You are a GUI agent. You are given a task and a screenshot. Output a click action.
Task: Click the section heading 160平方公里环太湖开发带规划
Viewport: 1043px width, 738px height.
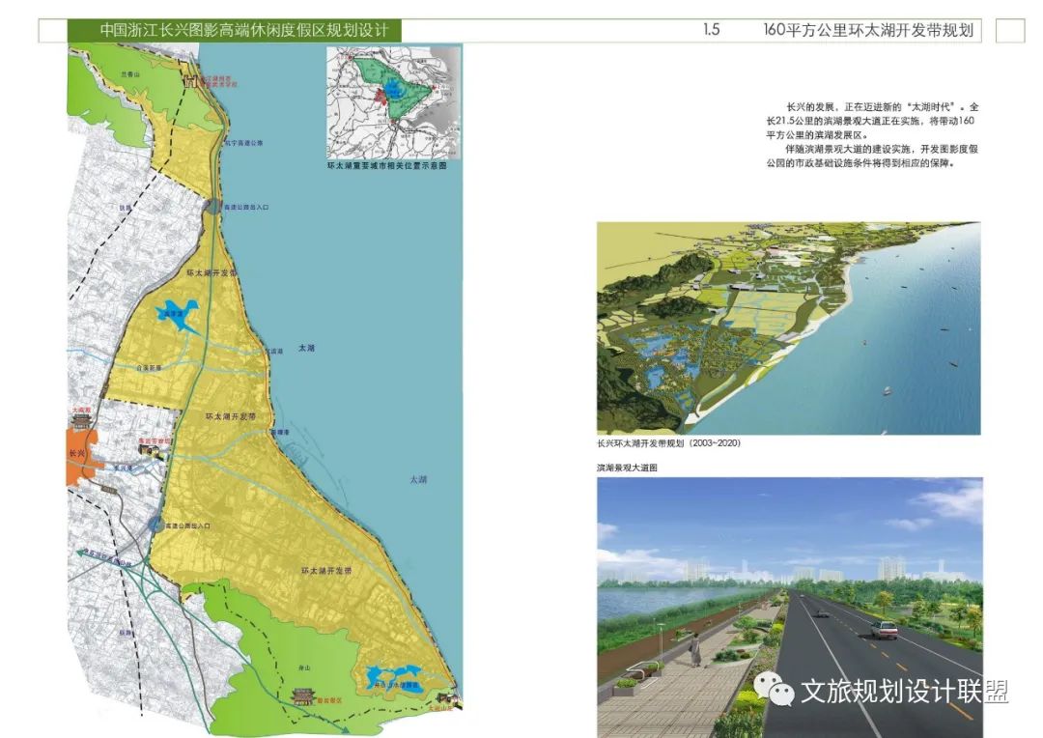pos(868,30)
